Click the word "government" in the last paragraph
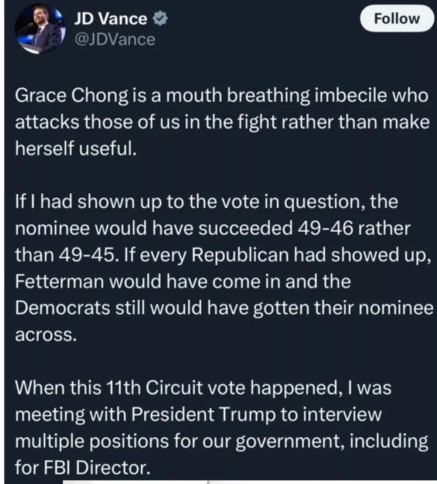Viewport: 437px width, 484px height. click(x=289, y=441)
